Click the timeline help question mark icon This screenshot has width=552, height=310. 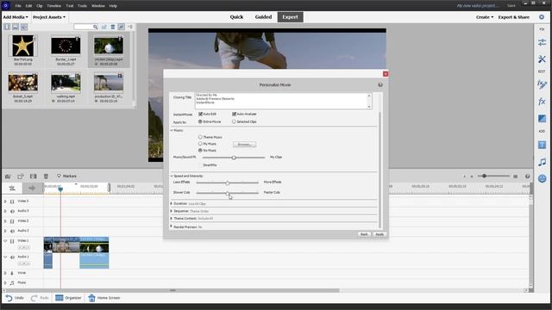pos(527,176)
